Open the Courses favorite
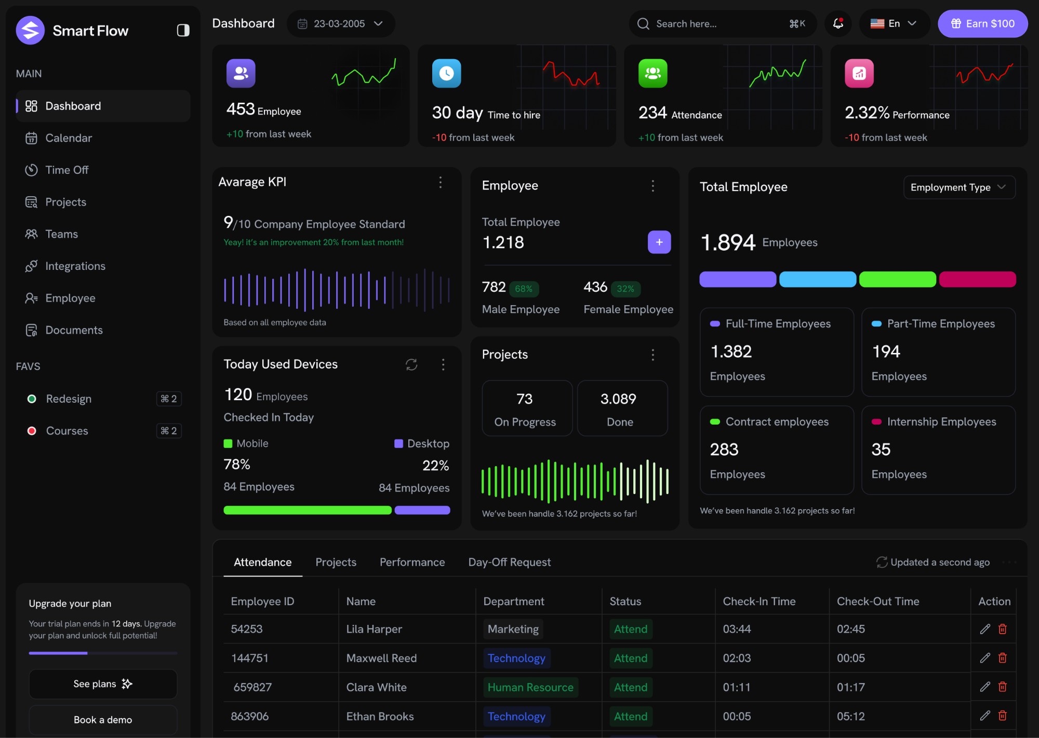Image resolution: width=1039 pixels, height=738 pixels. point(103,431)
